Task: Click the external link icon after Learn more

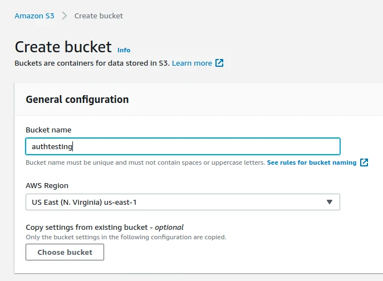Action: (x=219, y=63)
